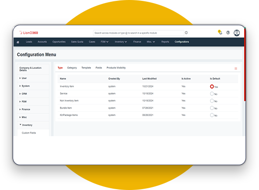Set Non Inventory Item as default
259x190 pixels.
coord(212,101)
